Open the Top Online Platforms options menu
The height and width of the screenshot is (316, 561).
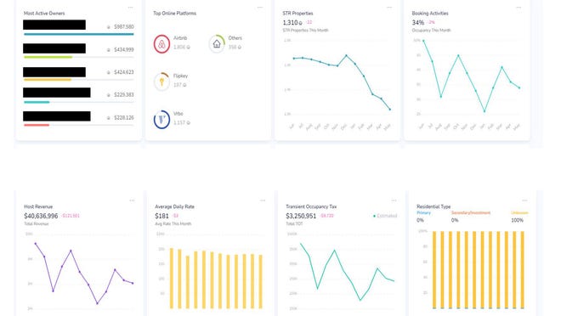pos(260,7)
